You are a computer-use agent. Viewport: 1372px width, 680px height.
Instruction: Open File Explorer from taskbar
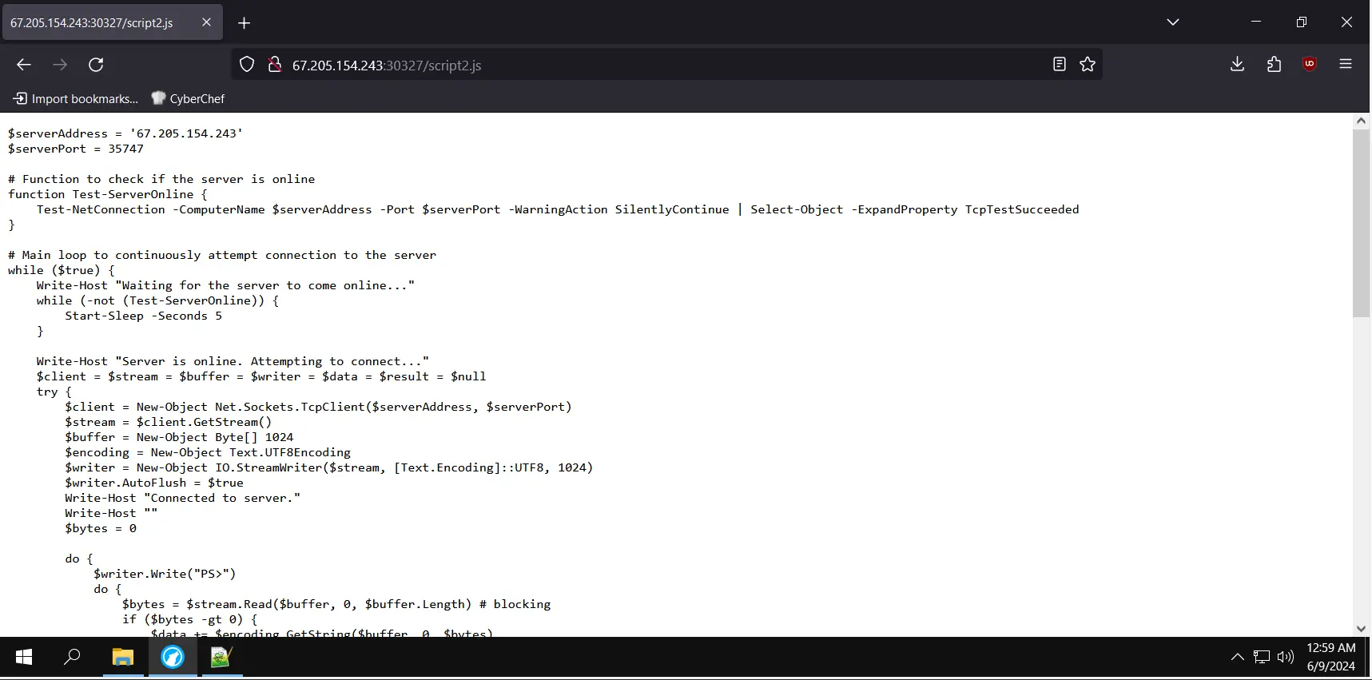[x=123, y=657]
